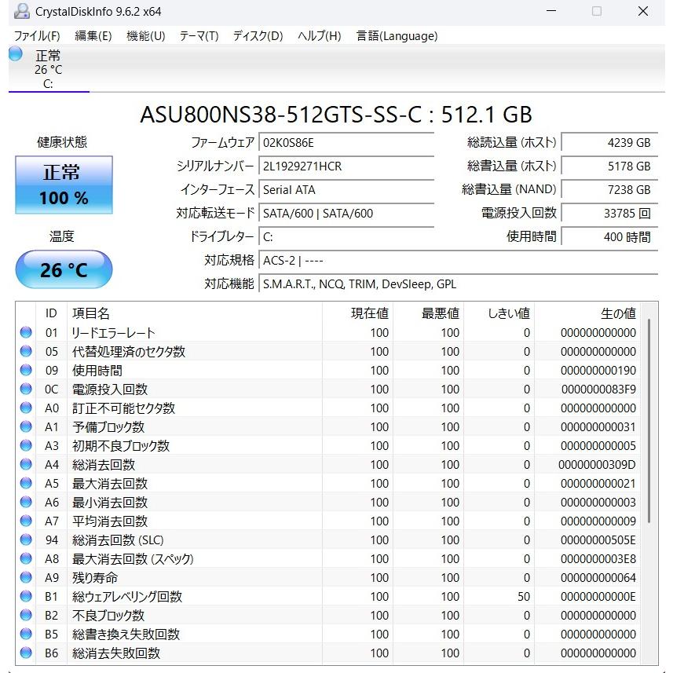The width and height of the screenshot is (673, 673).
Task: Click status orb for row 94 総消去回数 (SLC)
Action: [x=26, y=539]
